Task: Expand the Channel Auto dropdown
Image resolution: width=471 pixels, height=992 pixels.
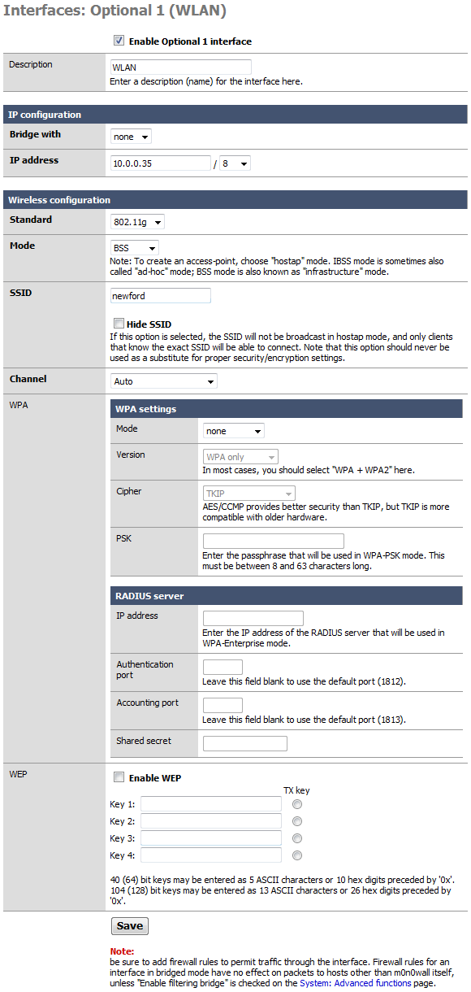Action: coord(164,381)
